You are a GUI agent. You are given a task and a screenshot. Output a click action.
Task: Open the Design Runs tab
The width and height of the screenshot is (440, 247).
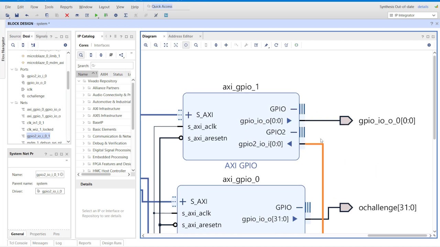click(112, 243)
